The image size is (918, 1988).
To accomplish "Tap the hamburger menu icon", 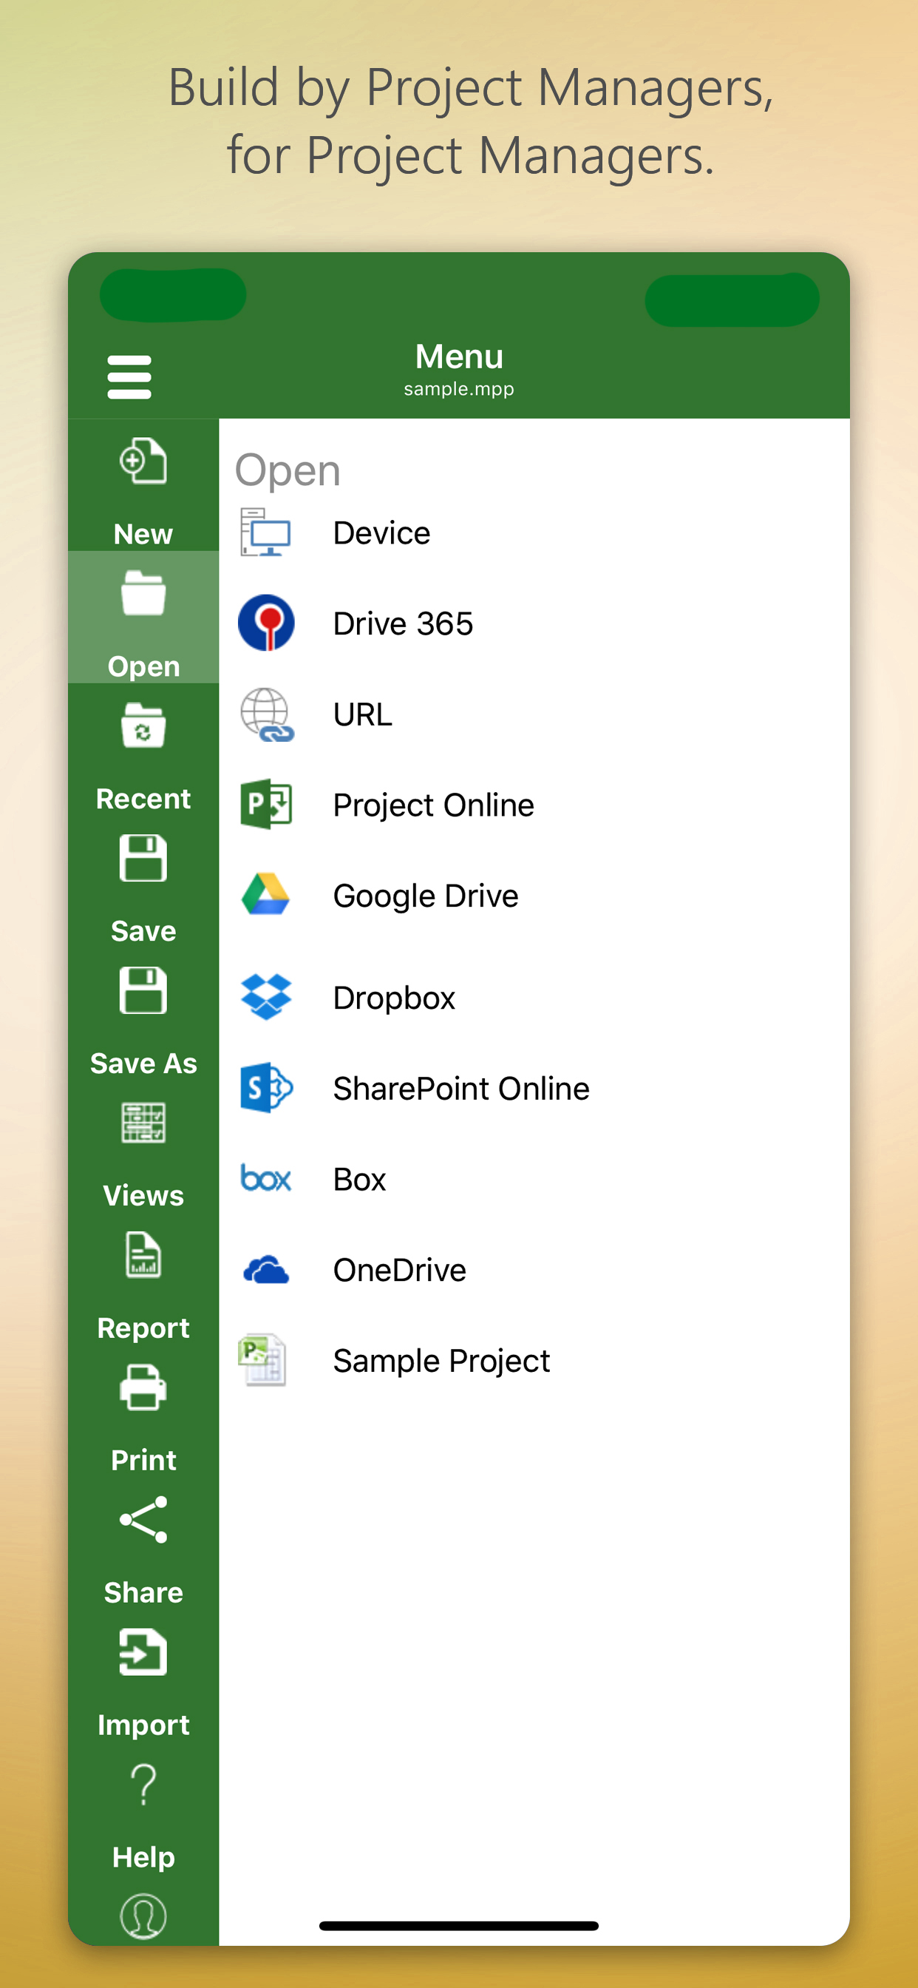I will [129, 376].
